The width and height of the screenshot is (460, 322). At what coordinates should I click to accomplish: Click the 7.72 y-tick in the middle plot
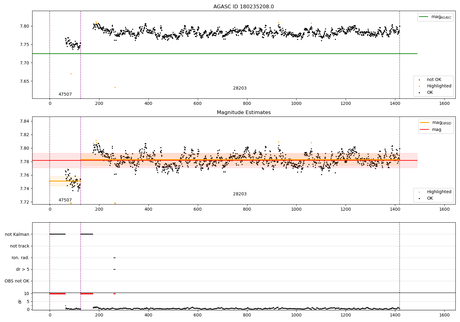tap(25, 202)
